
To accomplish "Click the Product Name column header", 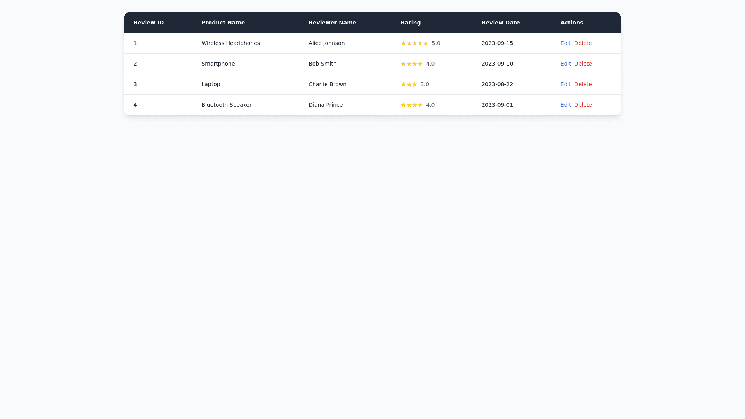I will [223, 23].
